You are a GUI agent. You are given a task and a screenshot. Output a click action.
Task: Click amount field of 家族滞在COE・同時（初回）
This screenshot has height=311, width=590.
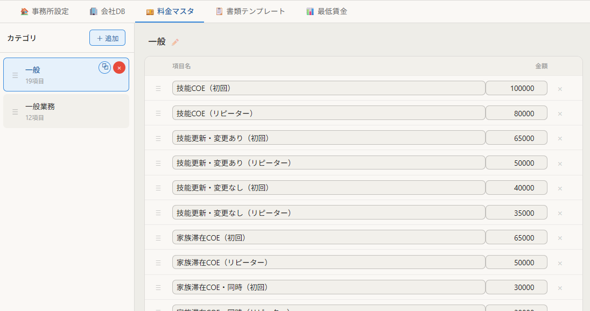tap(516, 287)
